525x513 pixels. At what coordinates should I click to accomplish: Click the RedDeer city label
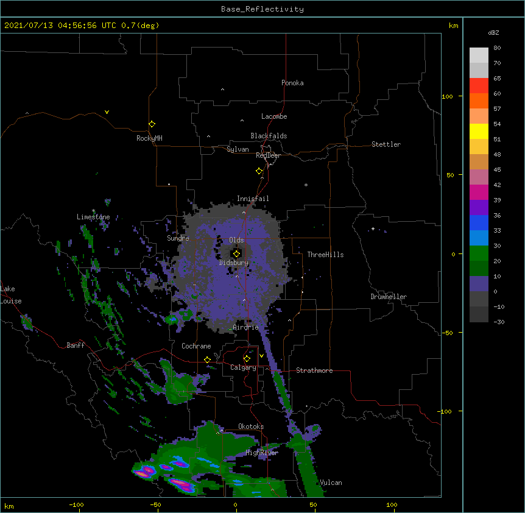click(x=268, y=155)
